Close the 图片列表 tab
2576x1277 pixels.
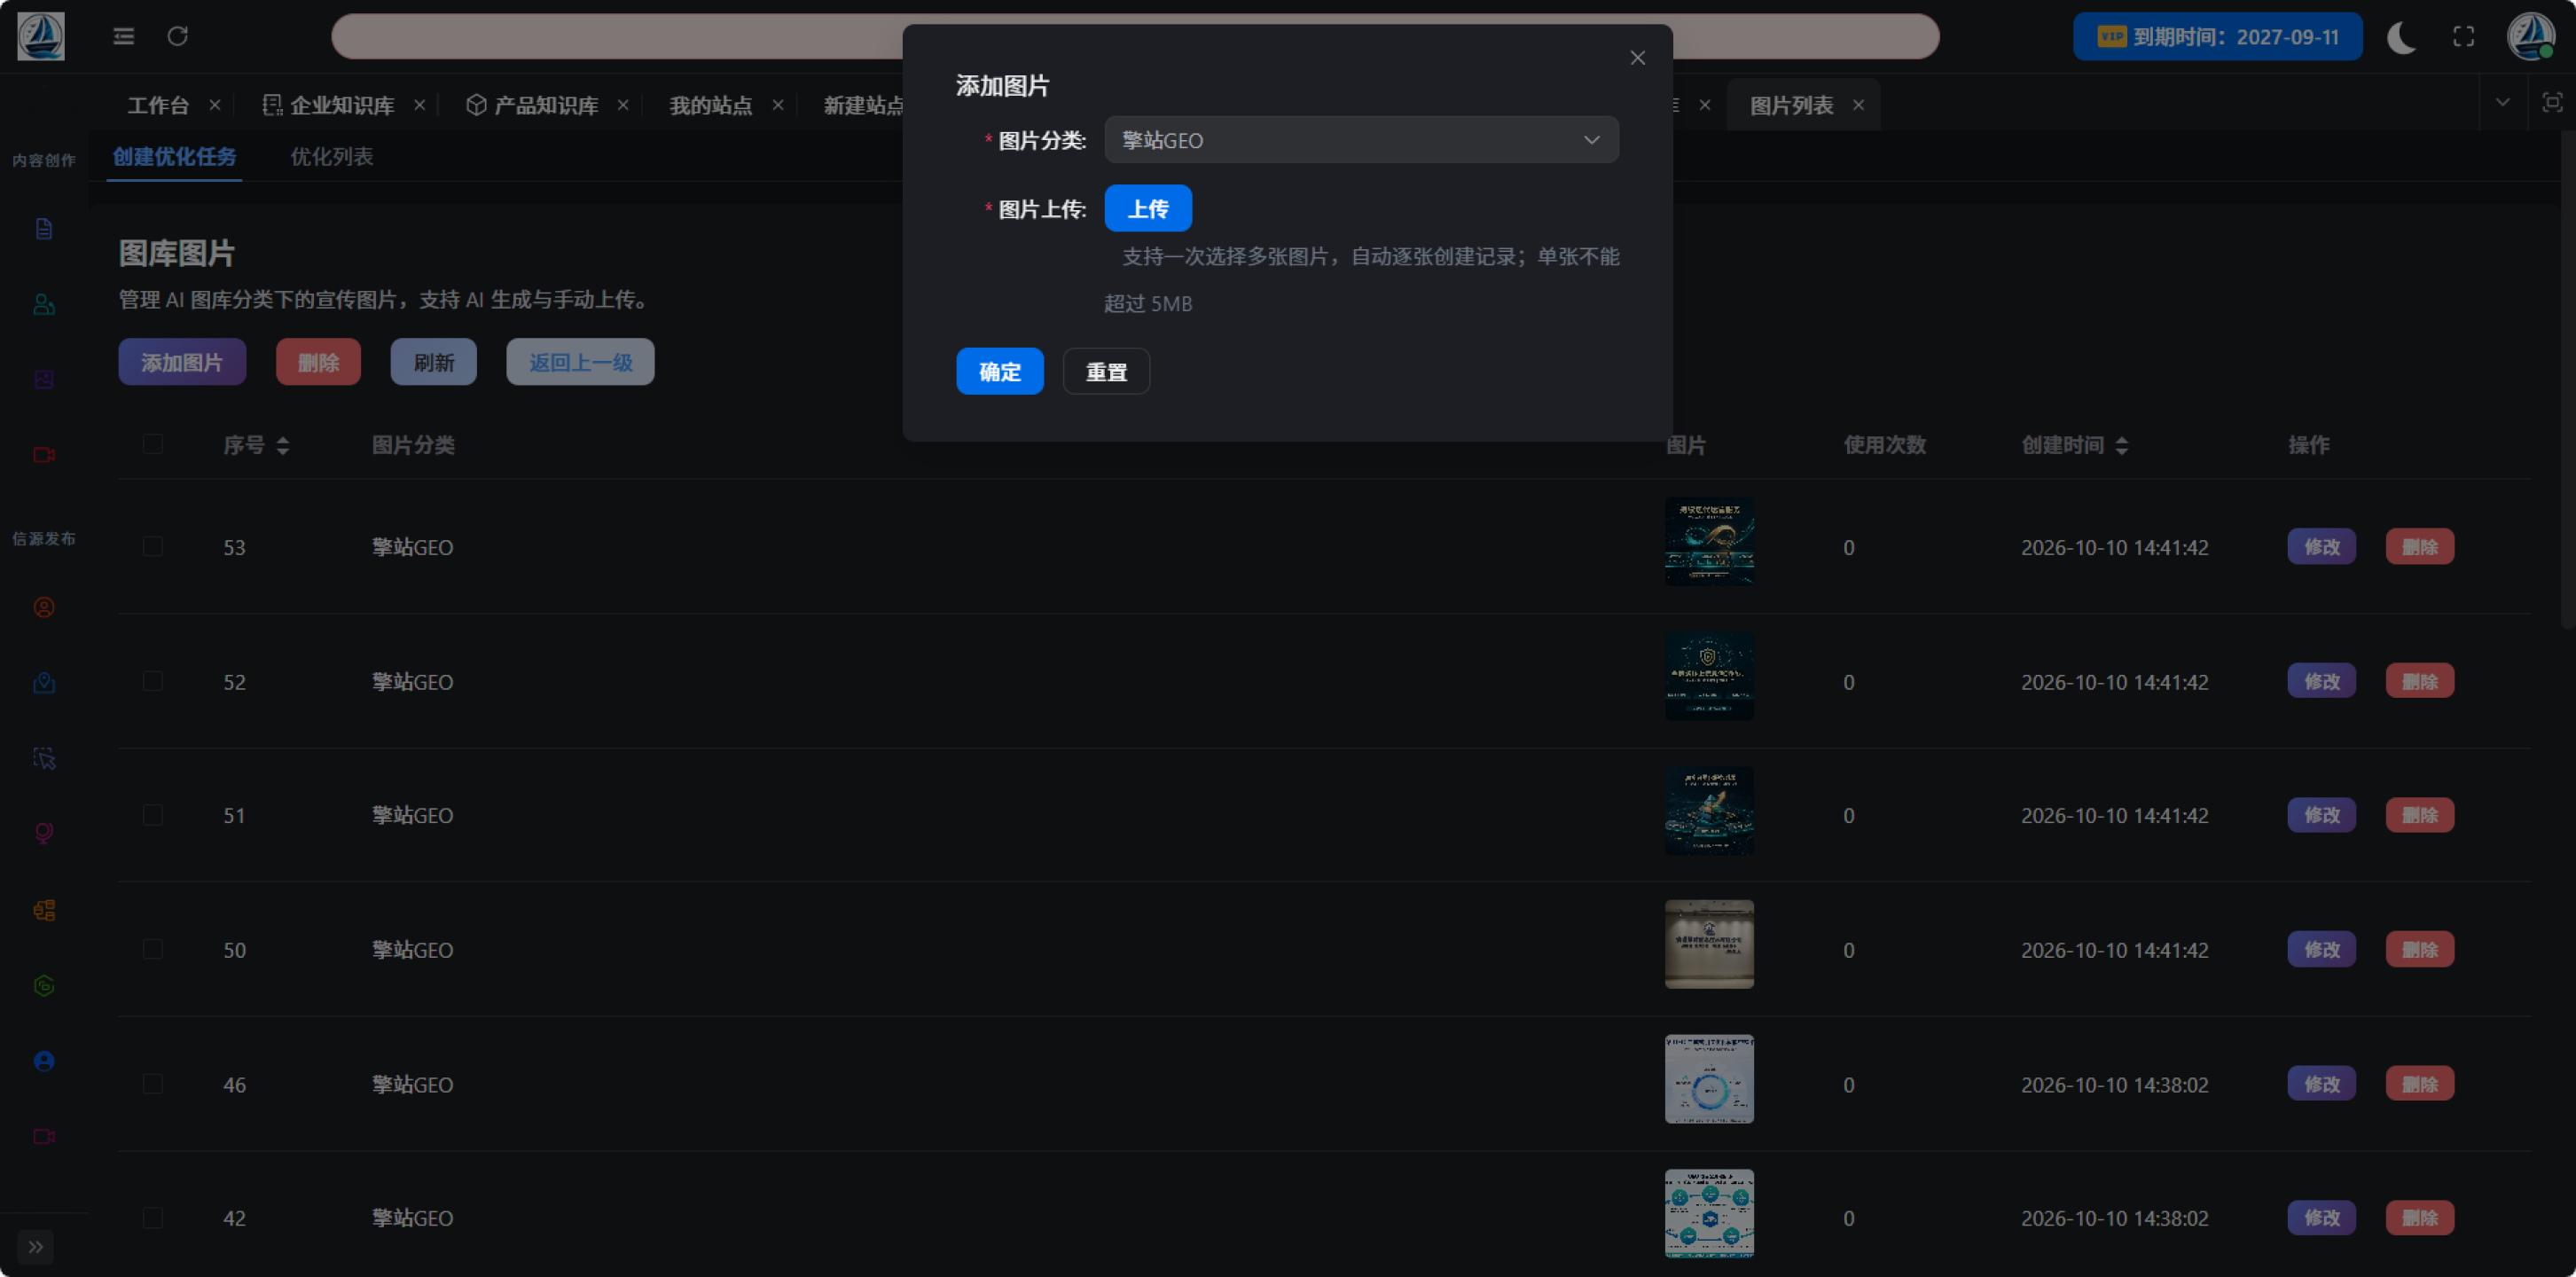click(x=1858, y=105)
